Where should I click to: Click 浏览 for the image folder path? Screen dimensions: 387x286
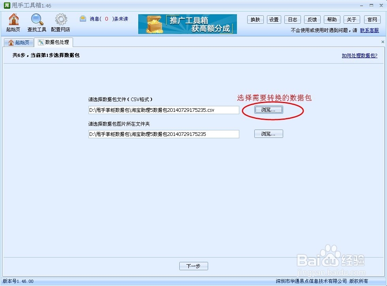click(x=269, y=134)
